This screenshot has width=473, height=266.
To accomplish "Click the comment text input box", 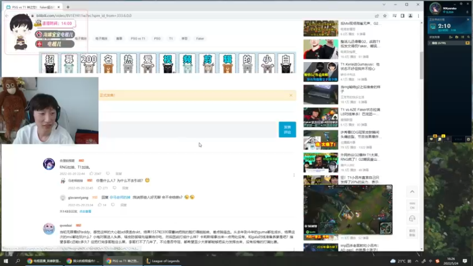I will [187, 129].
